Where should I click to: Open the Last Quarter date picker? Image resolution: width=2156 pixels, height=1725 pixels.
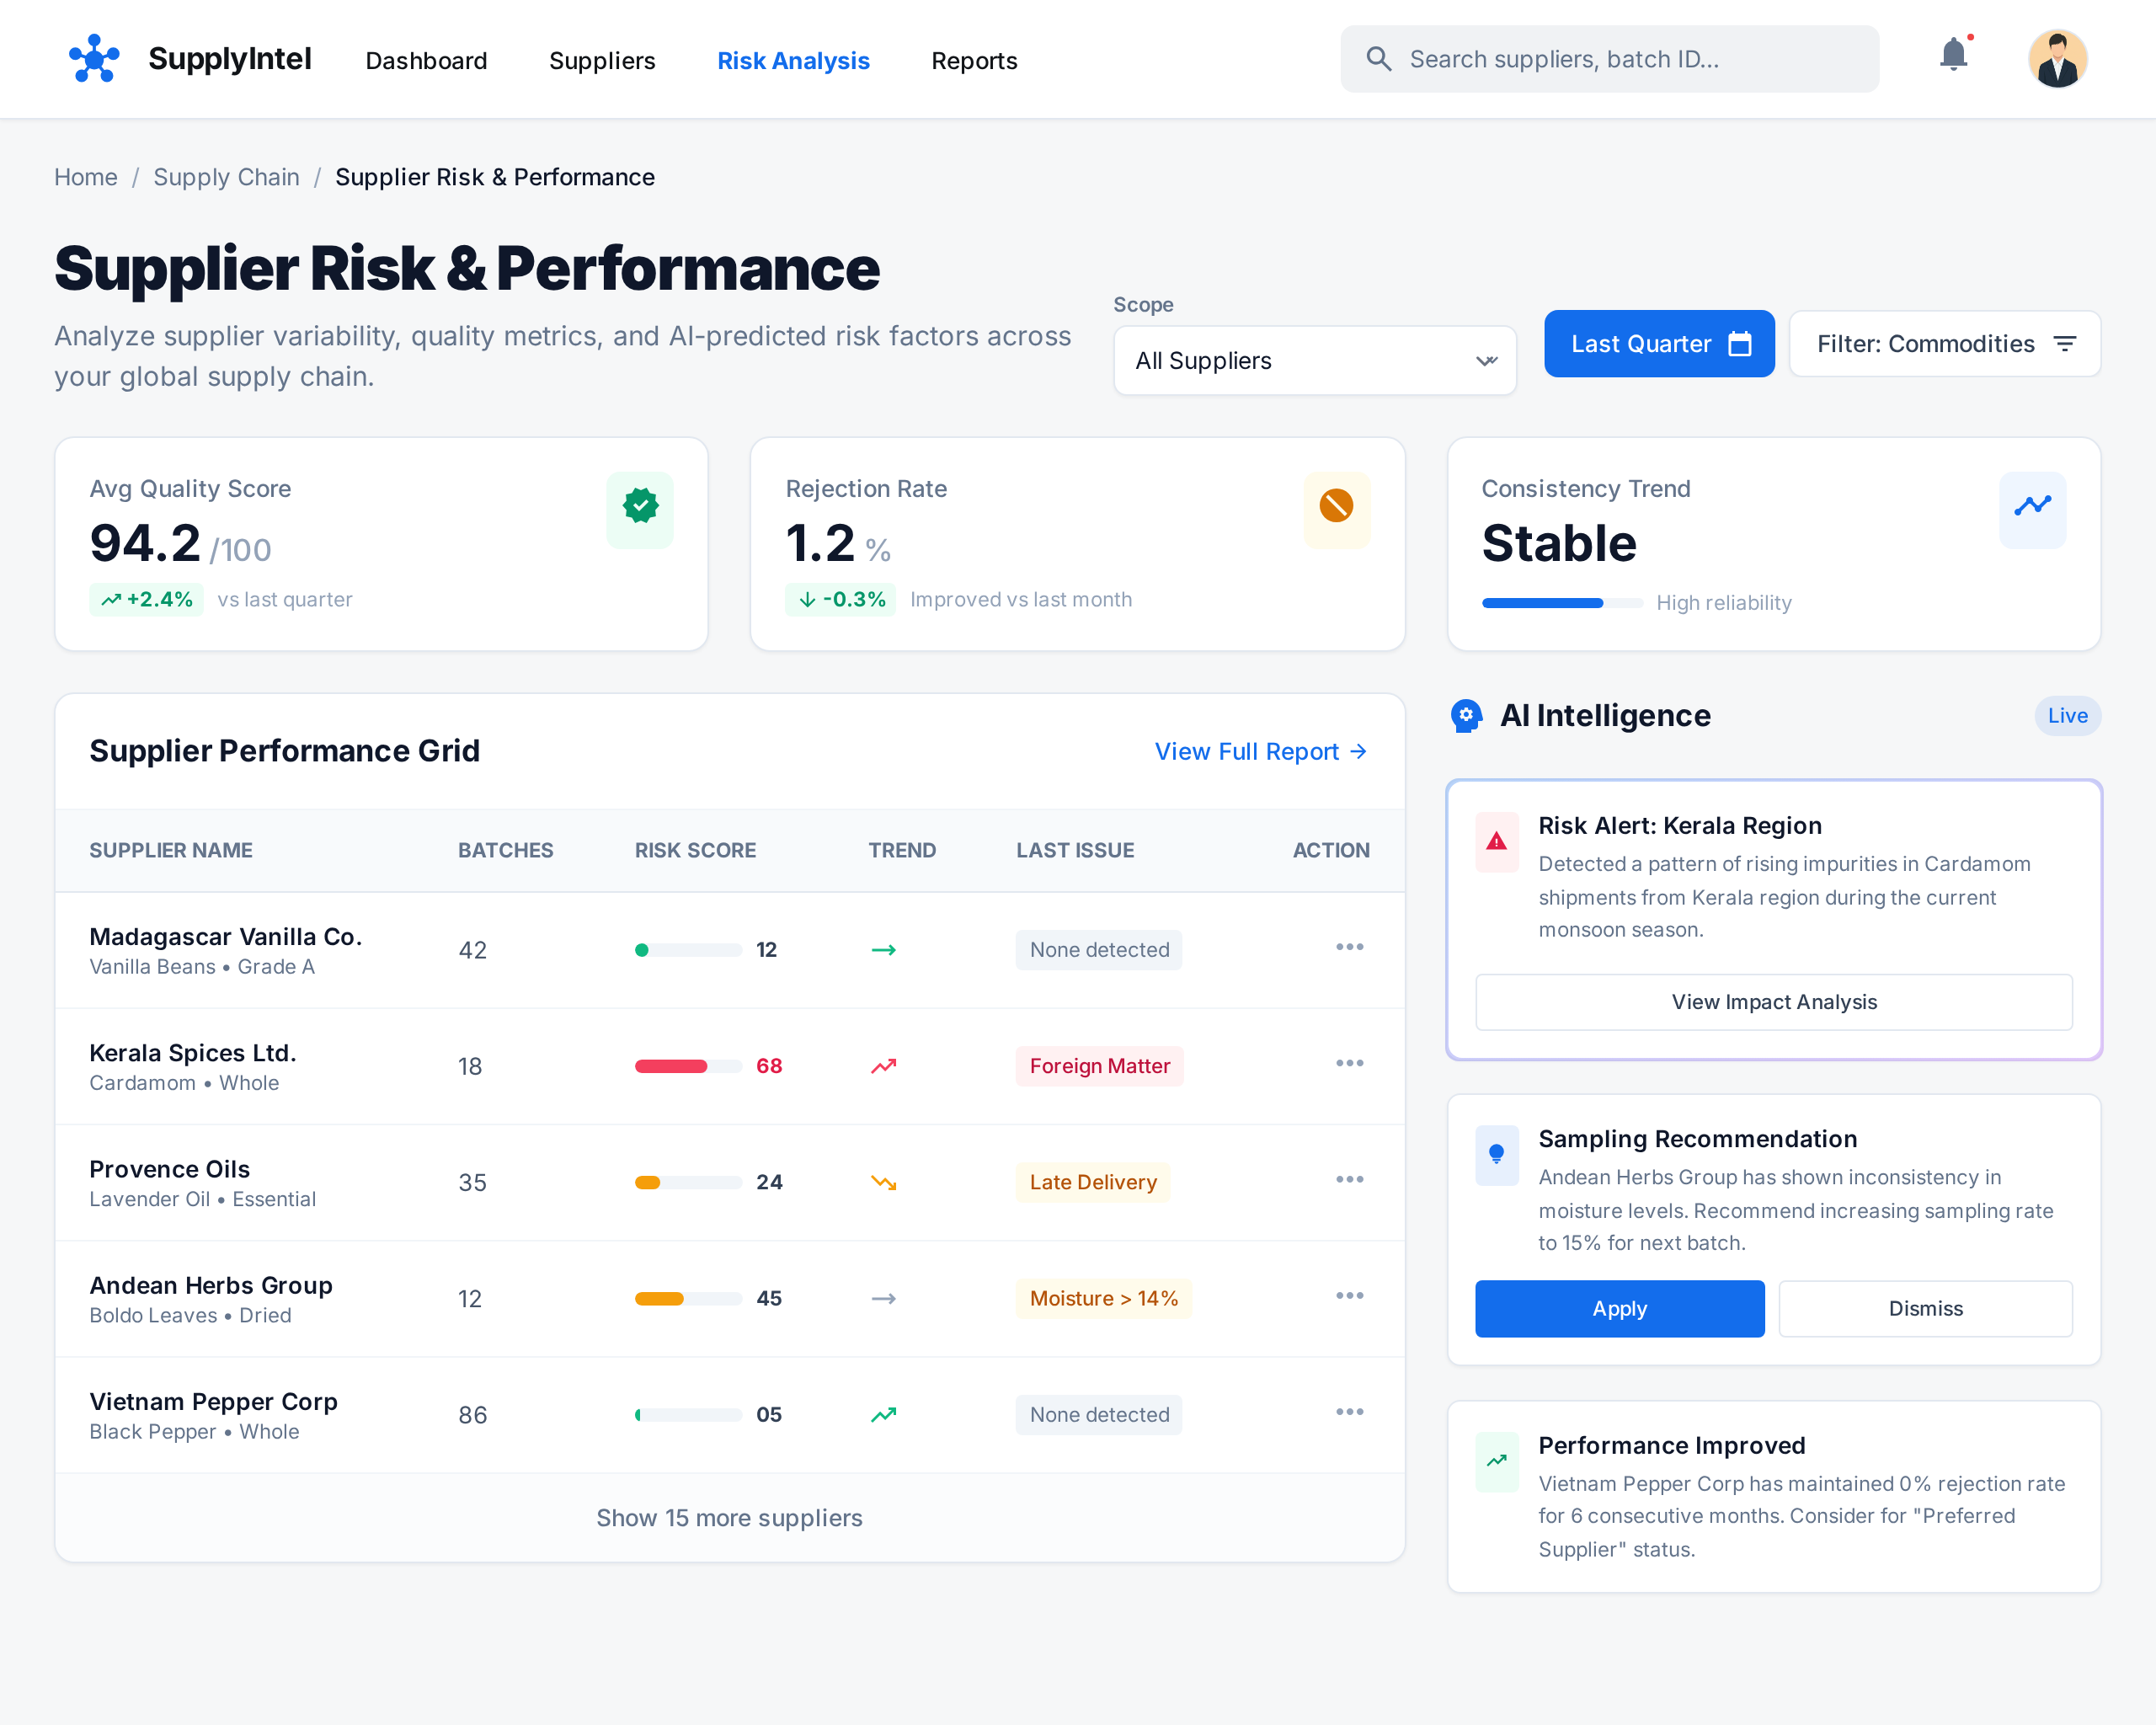(1659, 344)
